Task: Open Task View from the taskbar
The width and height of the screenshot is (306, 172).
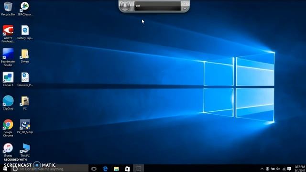Action: tap(94, 169)
